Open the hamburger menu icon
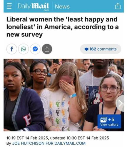 coord(9,6)
